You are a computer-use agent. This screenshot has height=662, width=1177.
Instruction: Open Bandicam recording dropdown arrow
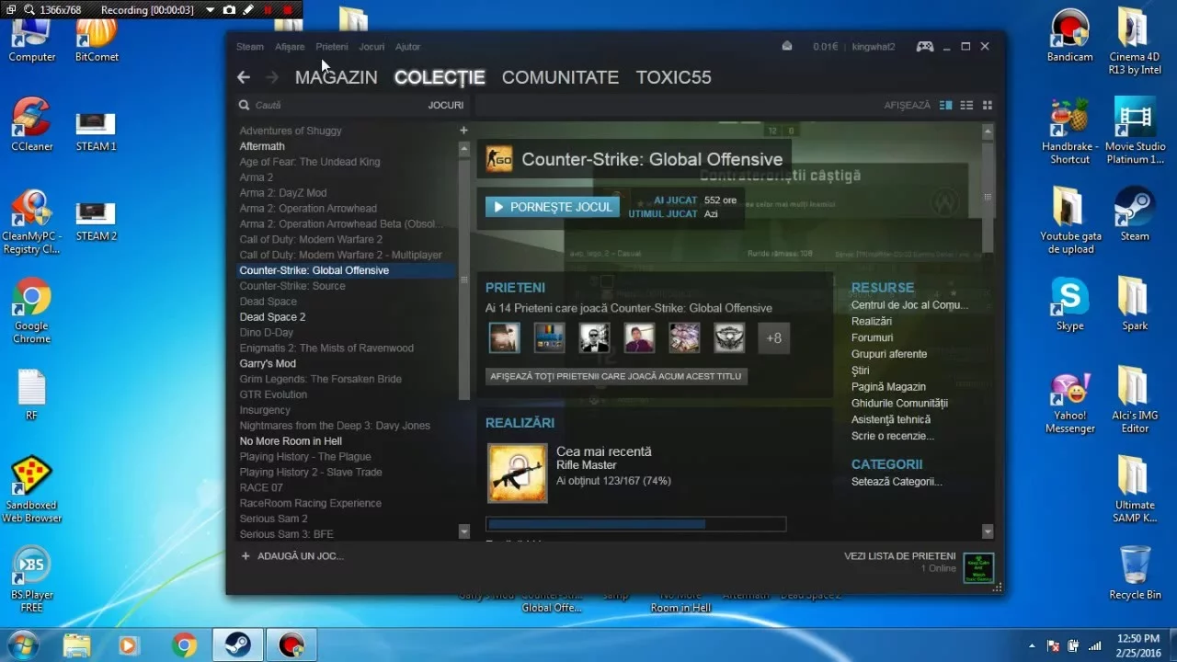(210, 10)
